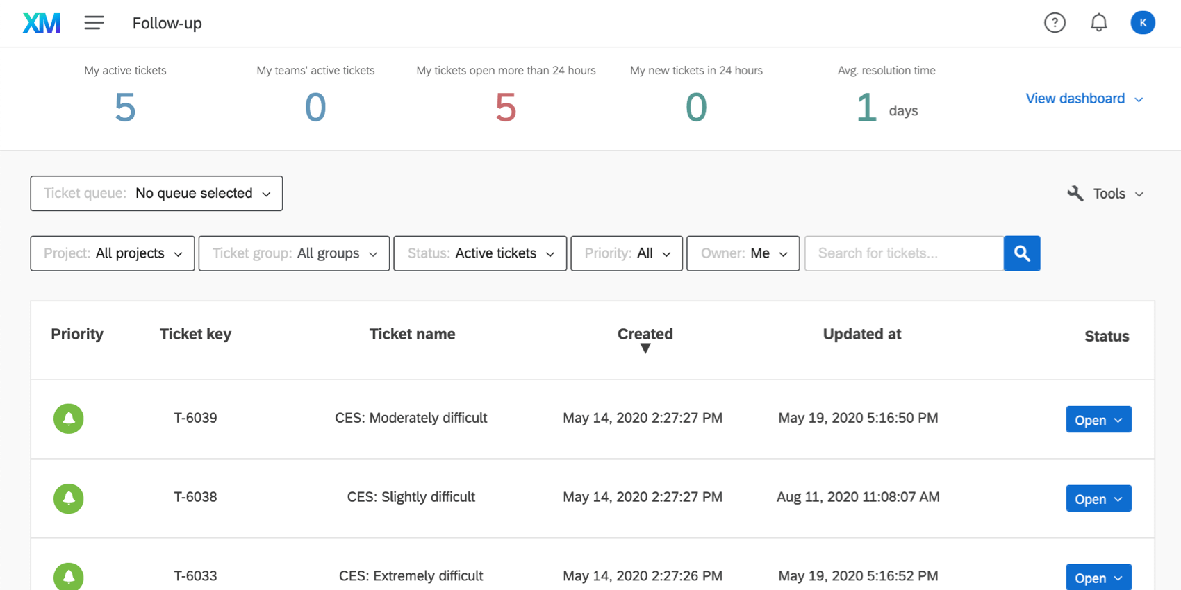Open ticket CES: Moderately difficult
1181x590 pixels.
[411, 418]
